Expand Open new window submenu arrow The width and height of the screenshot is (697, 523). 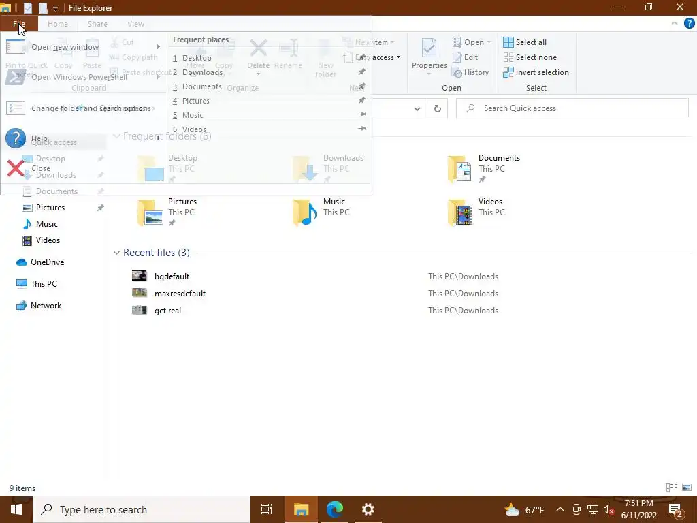[158, 47]
